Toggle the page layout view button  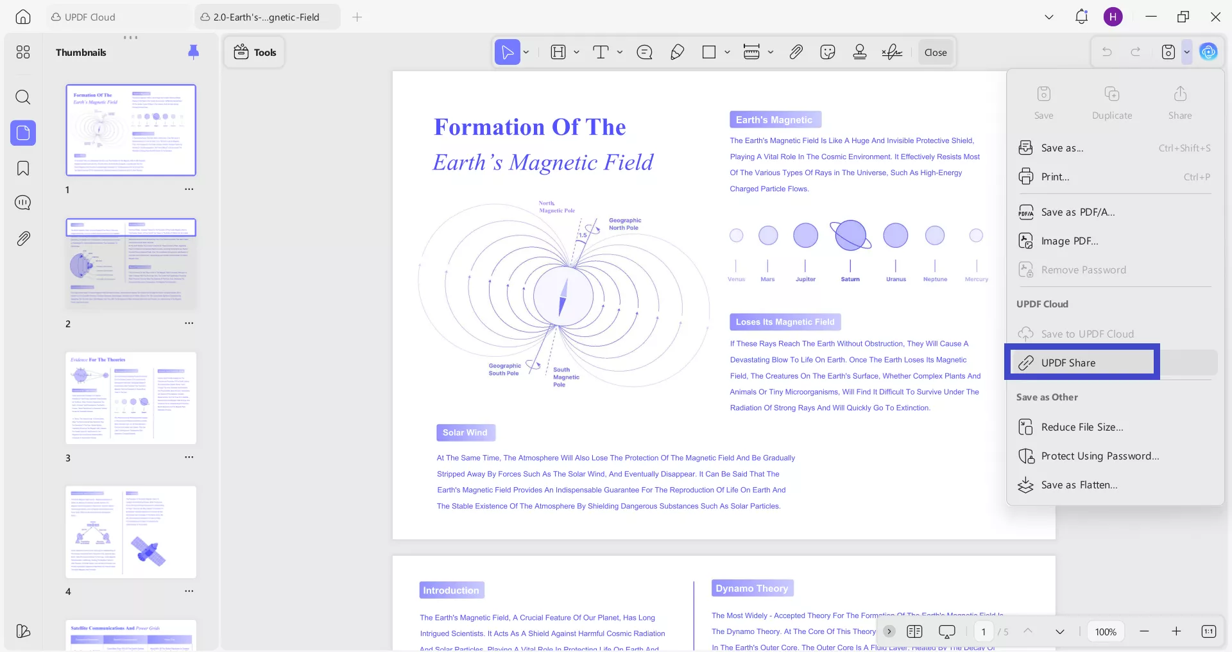914,631
